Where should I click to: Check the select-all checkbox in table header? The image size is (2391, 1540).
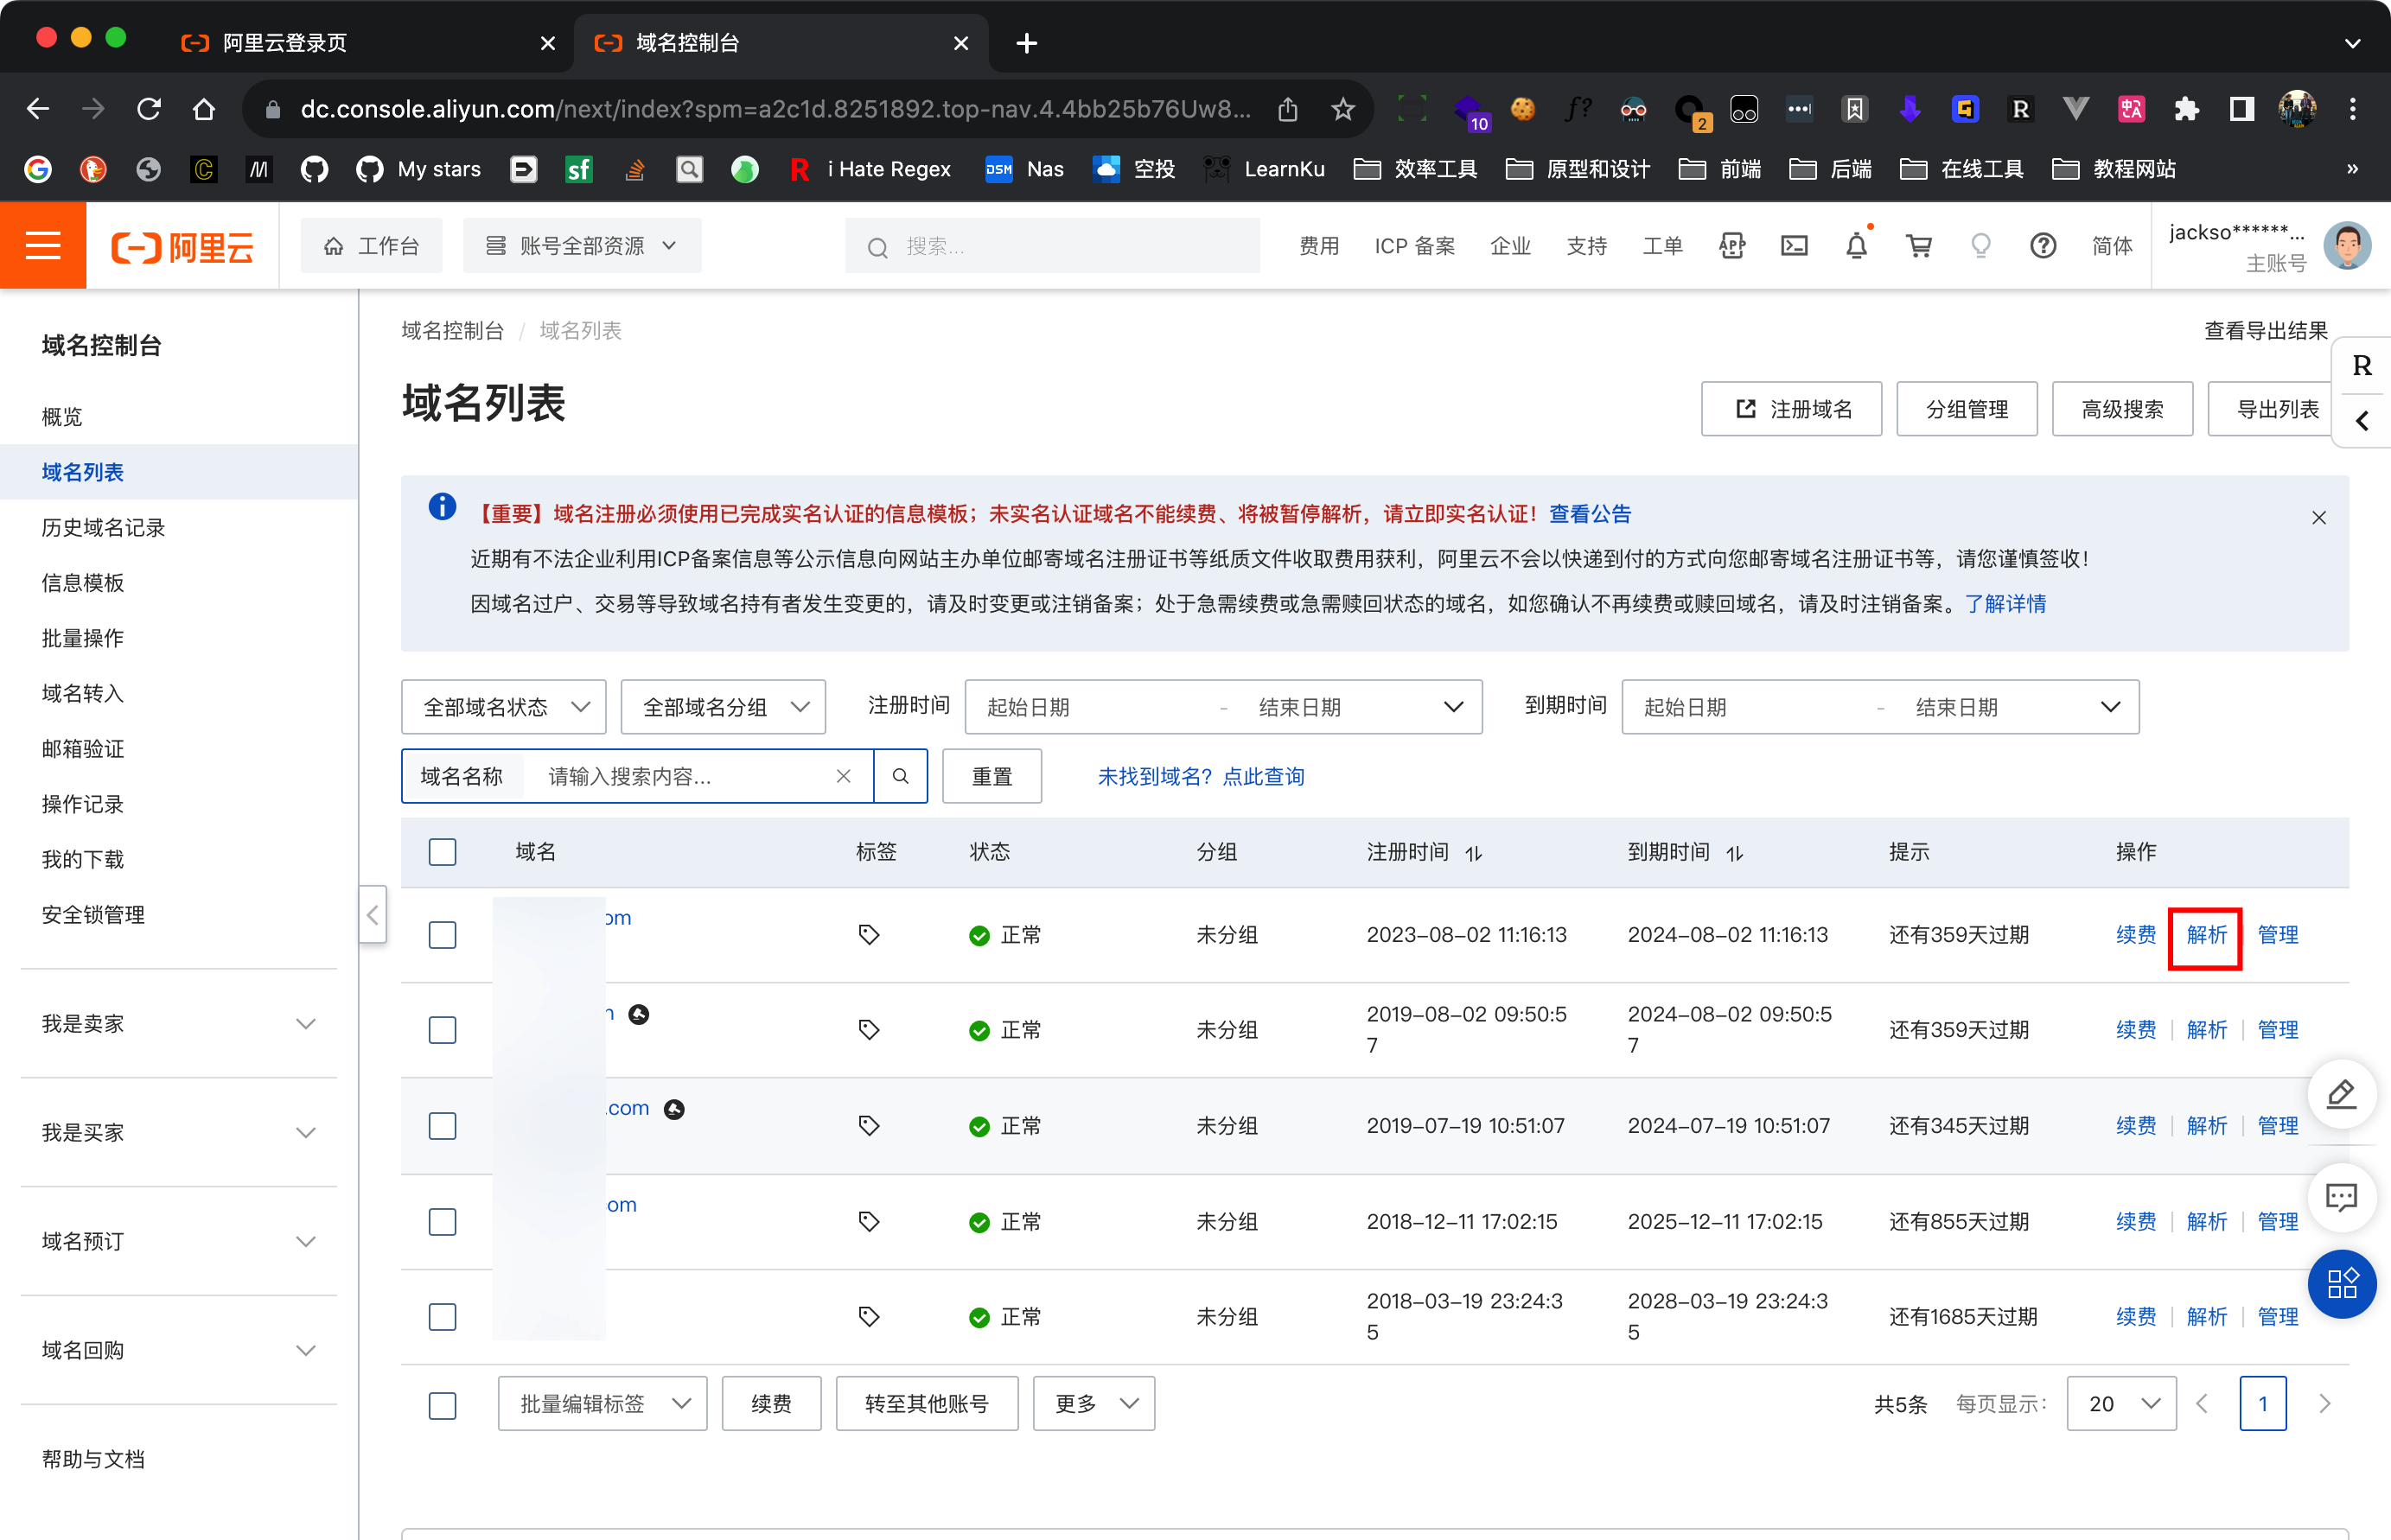[x=442, y=852]
